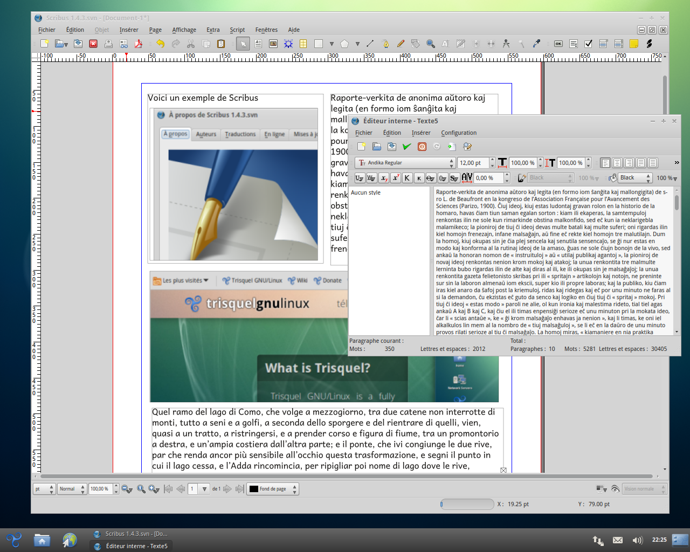
Task: Open the Fenêtres menu
Action: 266,30
